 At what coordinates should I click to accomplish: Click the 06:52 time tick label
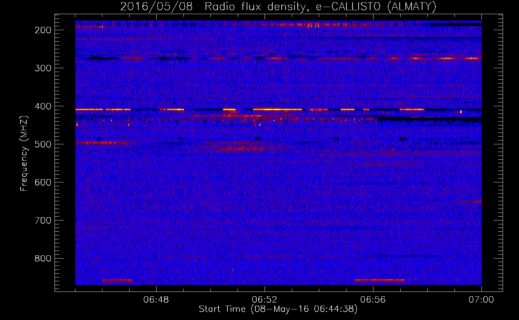pos(265,300)
